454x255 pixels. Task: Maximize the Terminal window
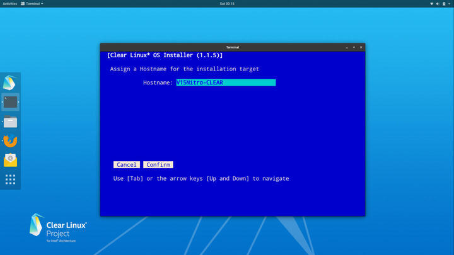point(354,47)
